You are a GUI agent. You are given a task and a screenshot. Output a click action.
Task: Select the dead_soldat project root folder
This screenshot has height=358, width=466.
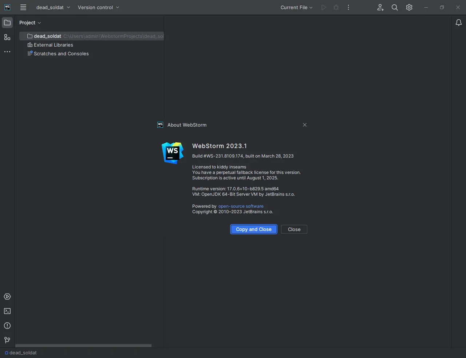(91, 36)
